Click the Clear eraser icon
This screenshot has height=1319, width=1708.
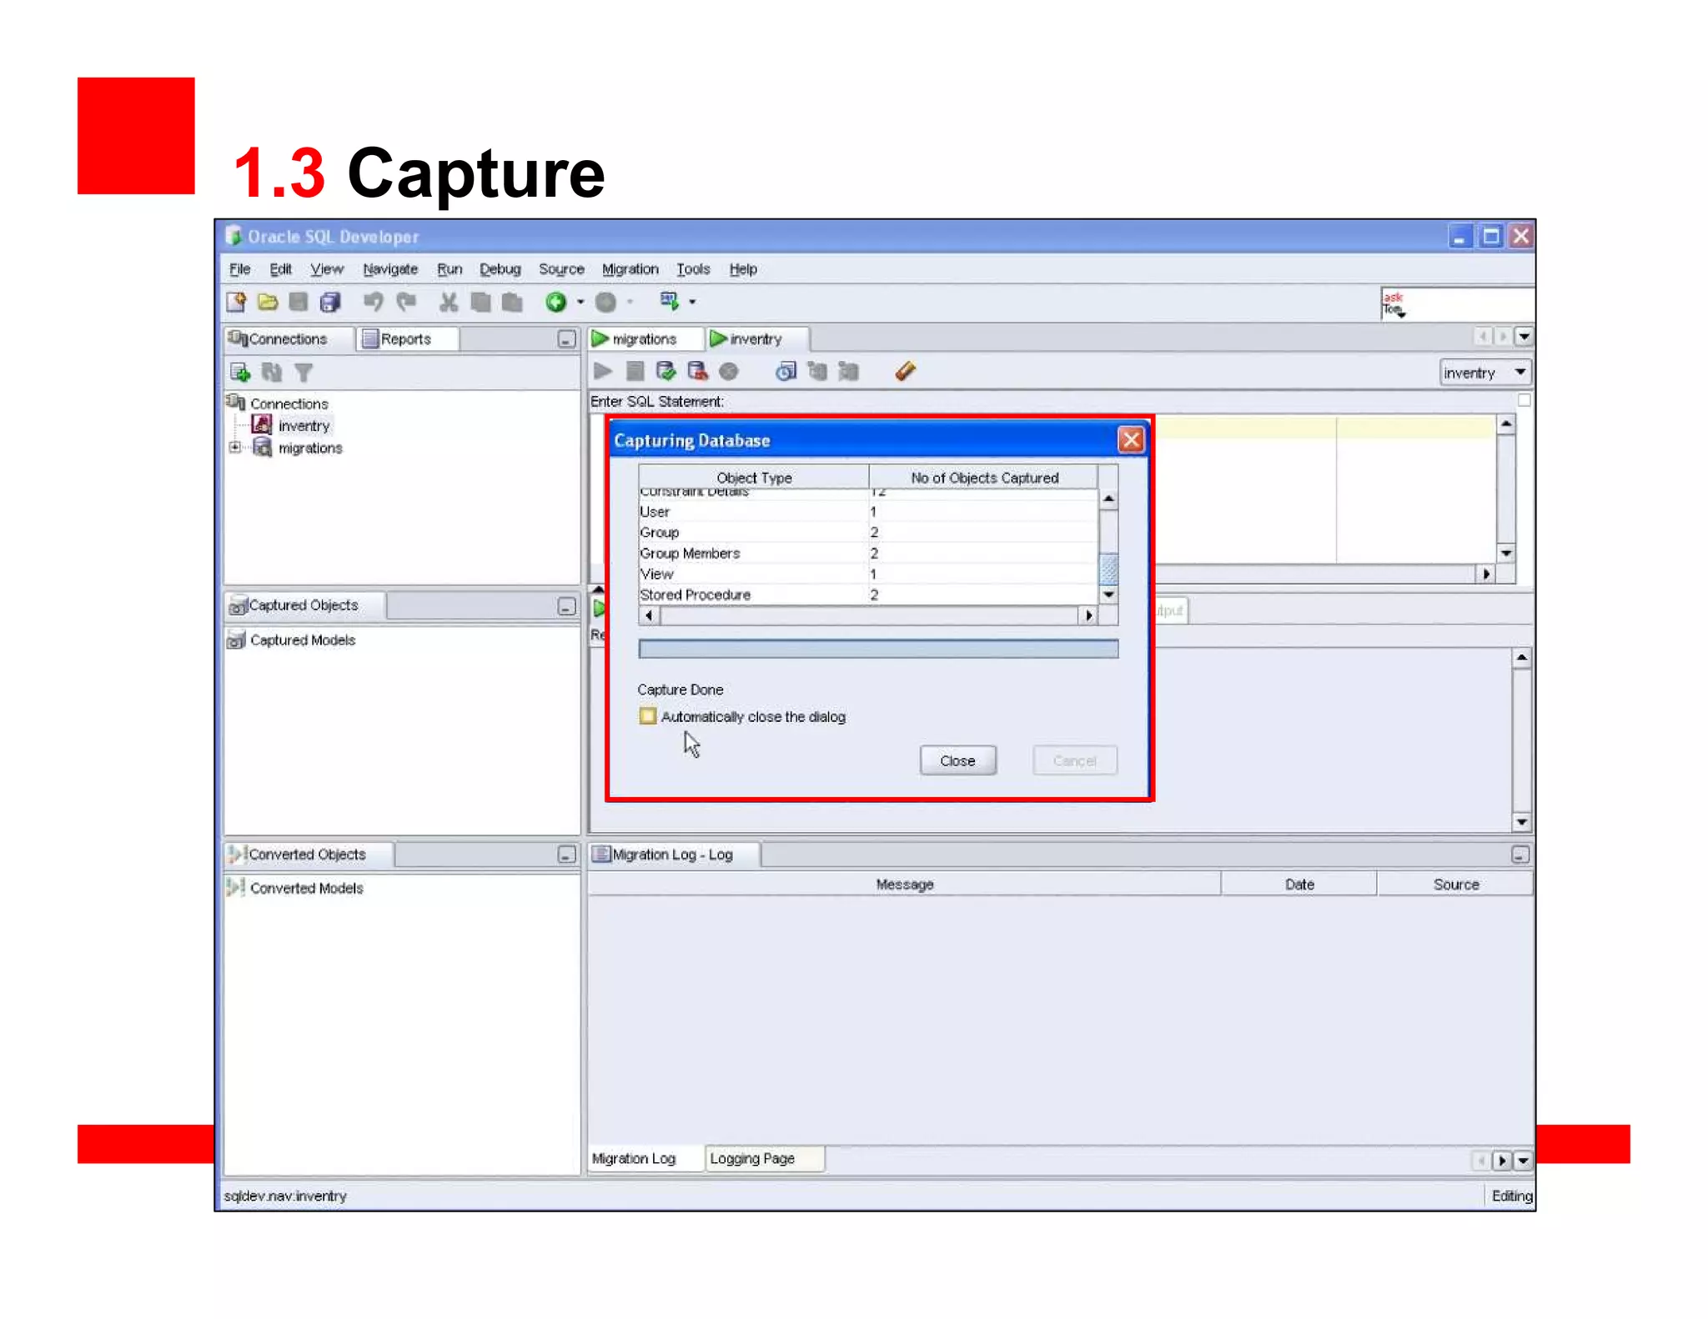coord(905,371)
